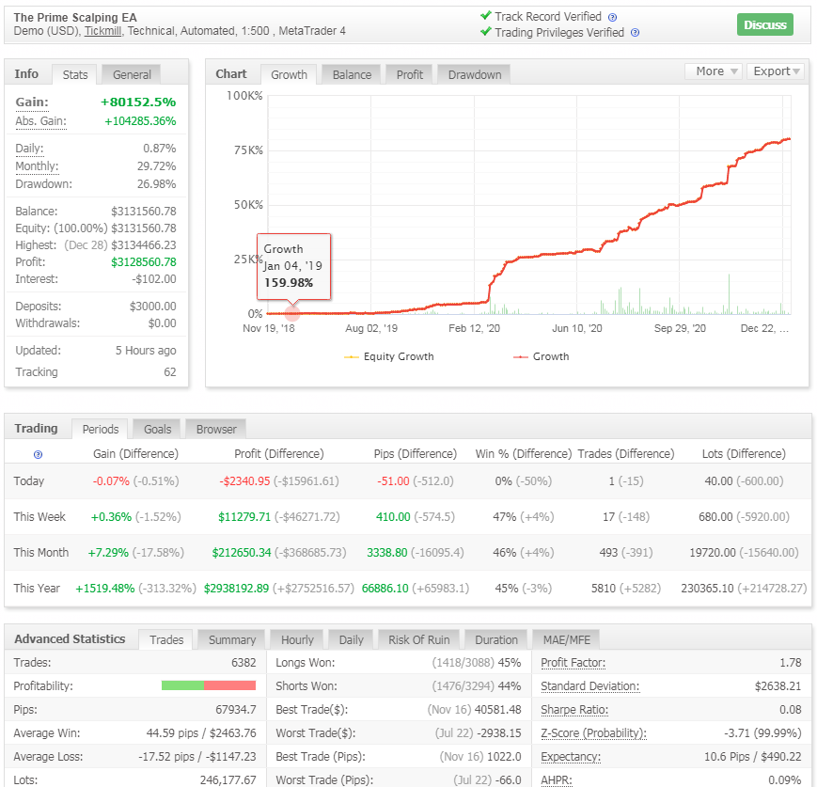Image resolution: width=817 pixels, height=787 pixels.
Task: Click the Daily label in Info panel
Action: (29, 148)
